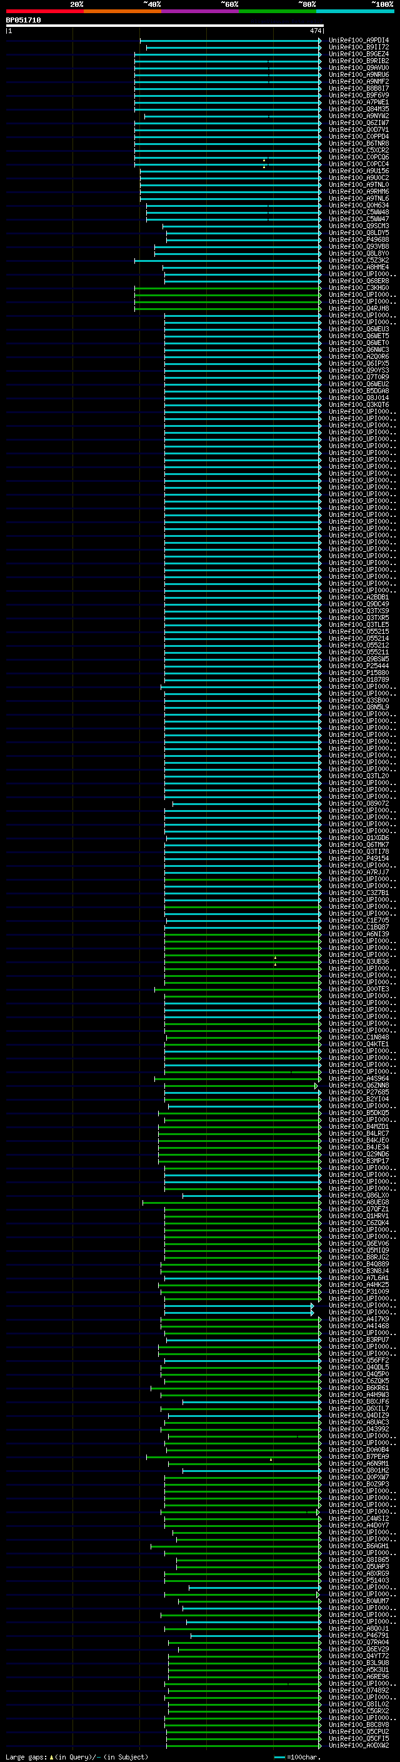Image resolution: width=400 pixels, height=1762 pixels.
Task: Select hit label UniRef100_Q1XGD6
Action: (358, 838)
